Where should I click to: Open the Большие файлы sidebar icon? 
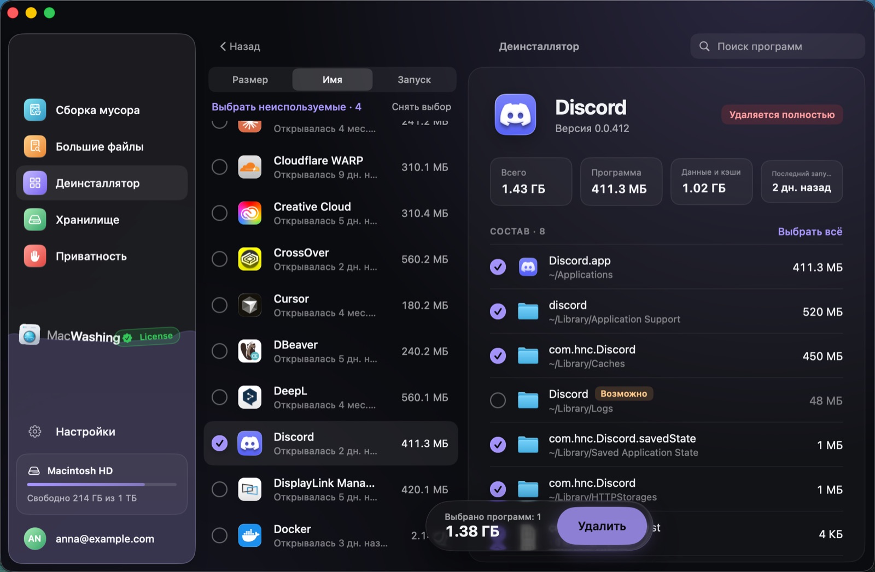point(35,146)
